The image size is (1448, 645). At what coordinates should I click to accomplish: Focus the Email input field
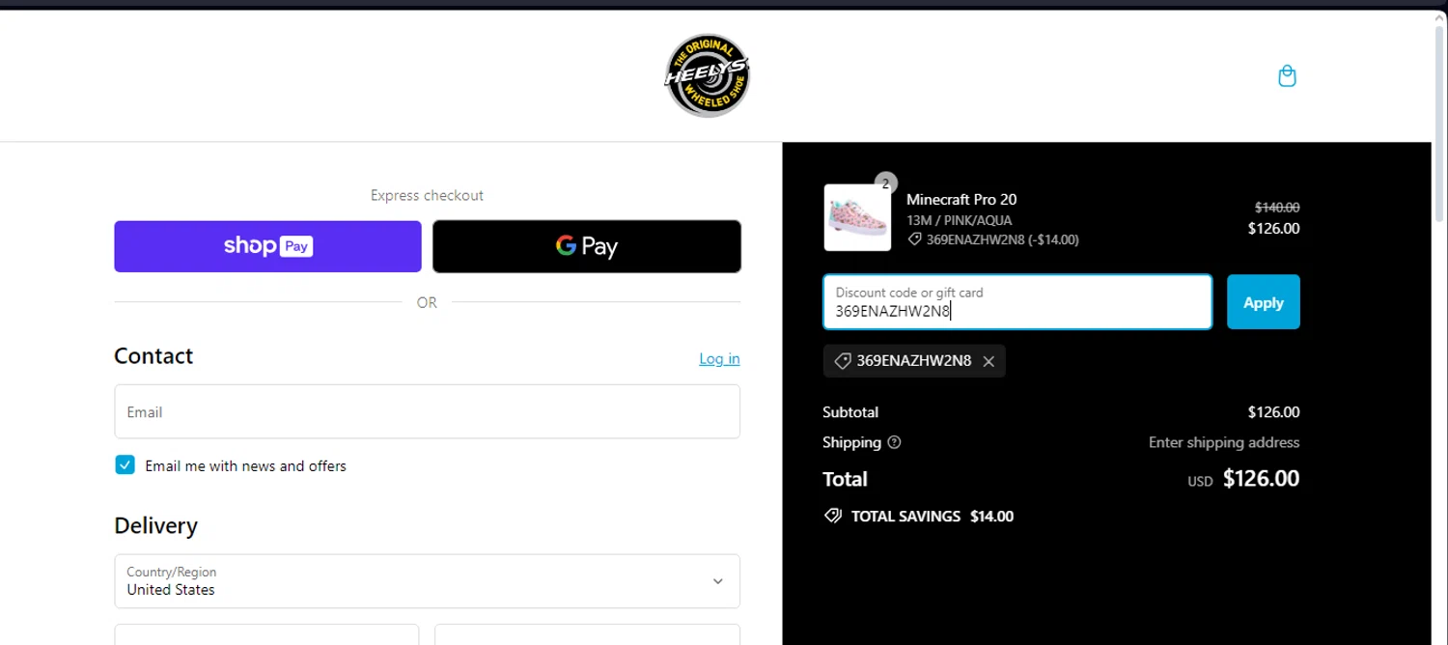[427, 411]
